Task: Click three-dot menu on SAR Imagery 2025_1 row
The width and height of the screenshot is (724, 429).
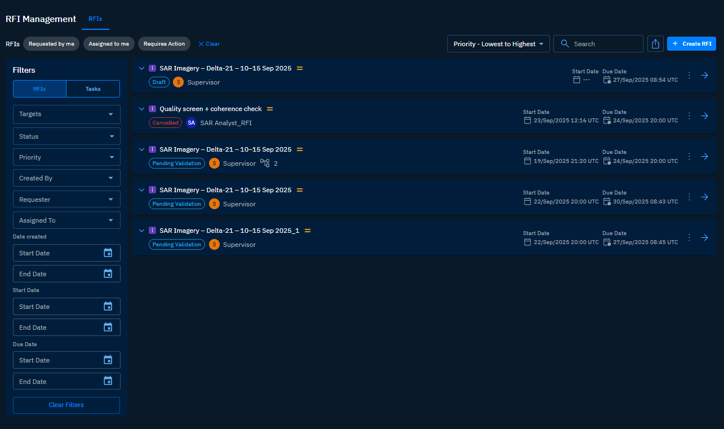Action: (x=689, y=238)
